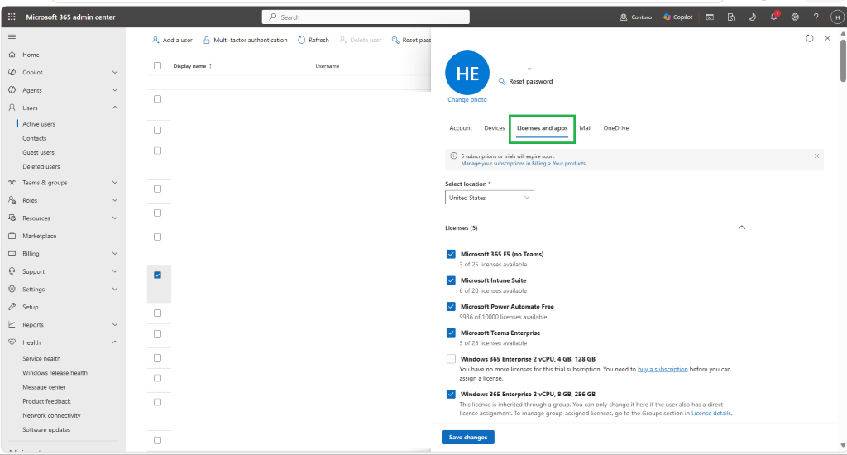
Task: Open the settings gear in header
Action: pyautogui.click(x=795, y=17)
